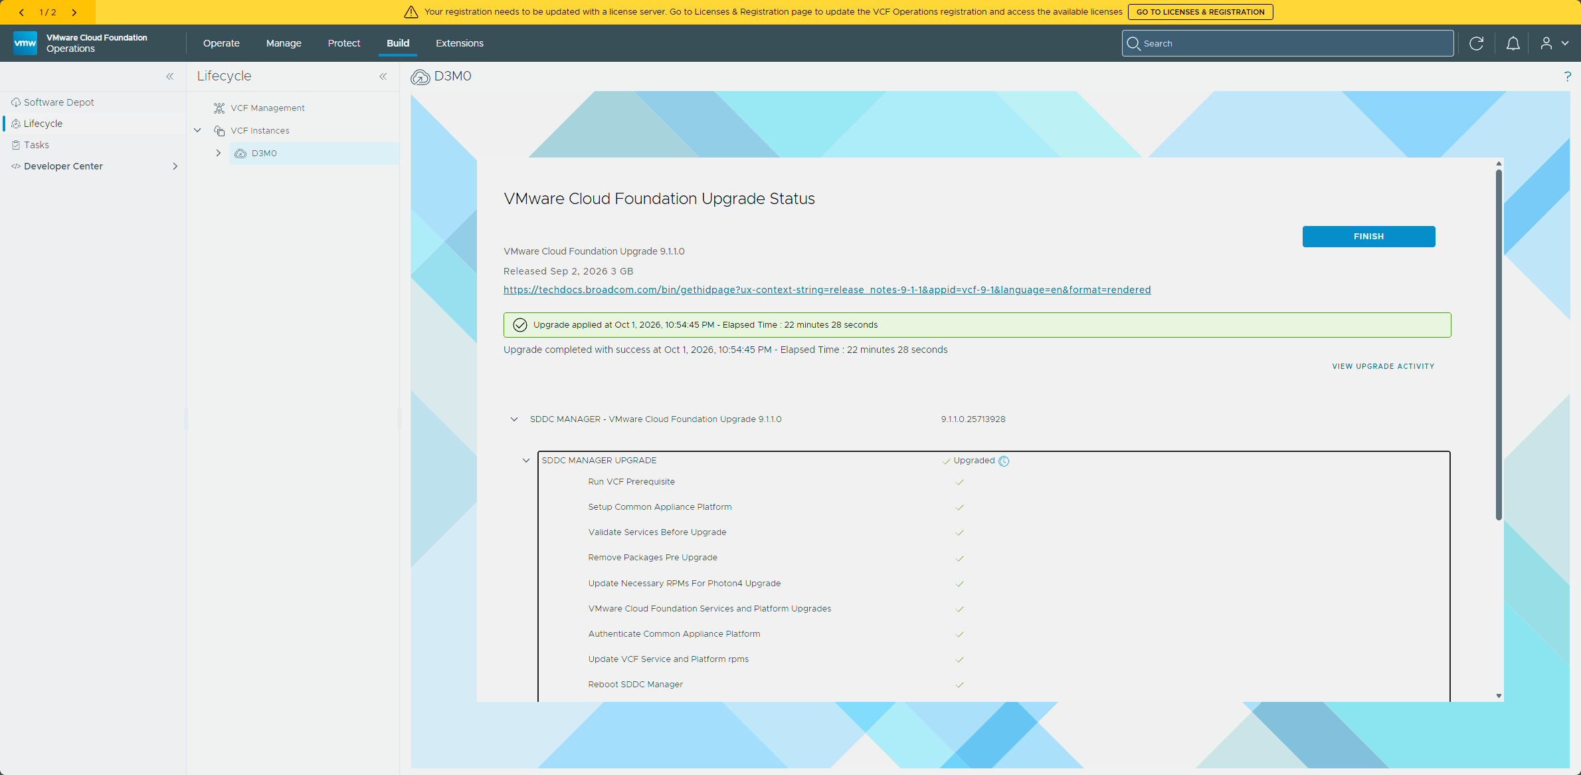Open the Protect menu
Viewport: 1581px width, 775px height.
click(344, 43)
